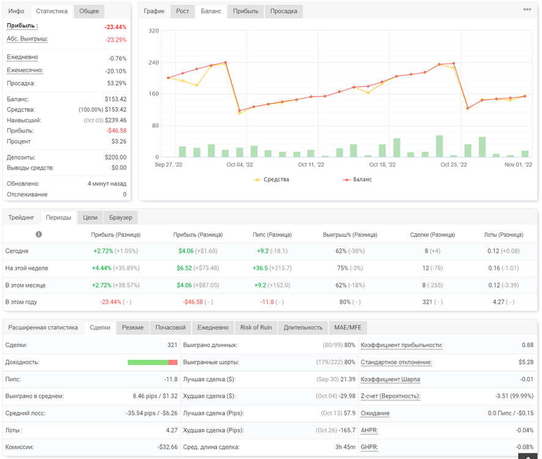
Task: Click the Доходность green-red win ratio bar
Action: (152, 362)
